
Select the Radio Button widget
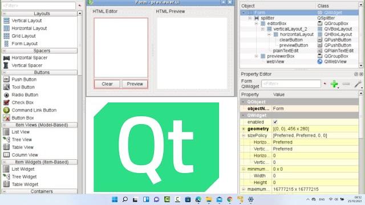point(25,95)
